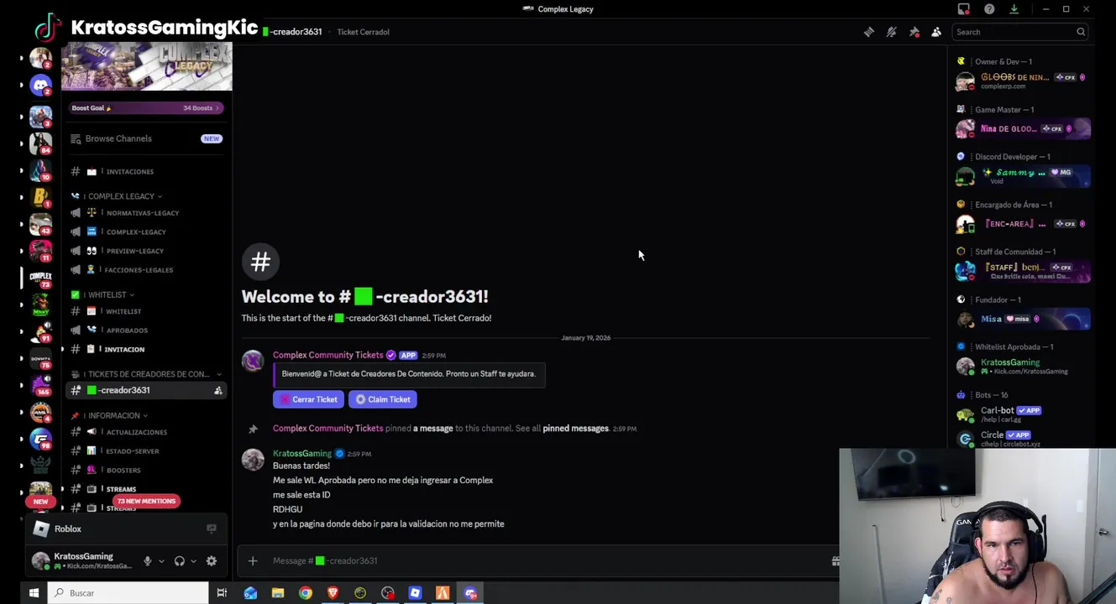
Task: Open KratossGaming message author name
Action: coord(302,454)
